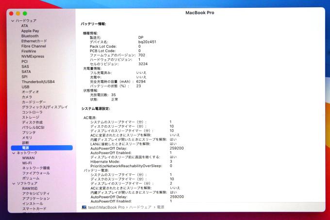Select ファイアウォール in the sidebar

coord(36,173)
